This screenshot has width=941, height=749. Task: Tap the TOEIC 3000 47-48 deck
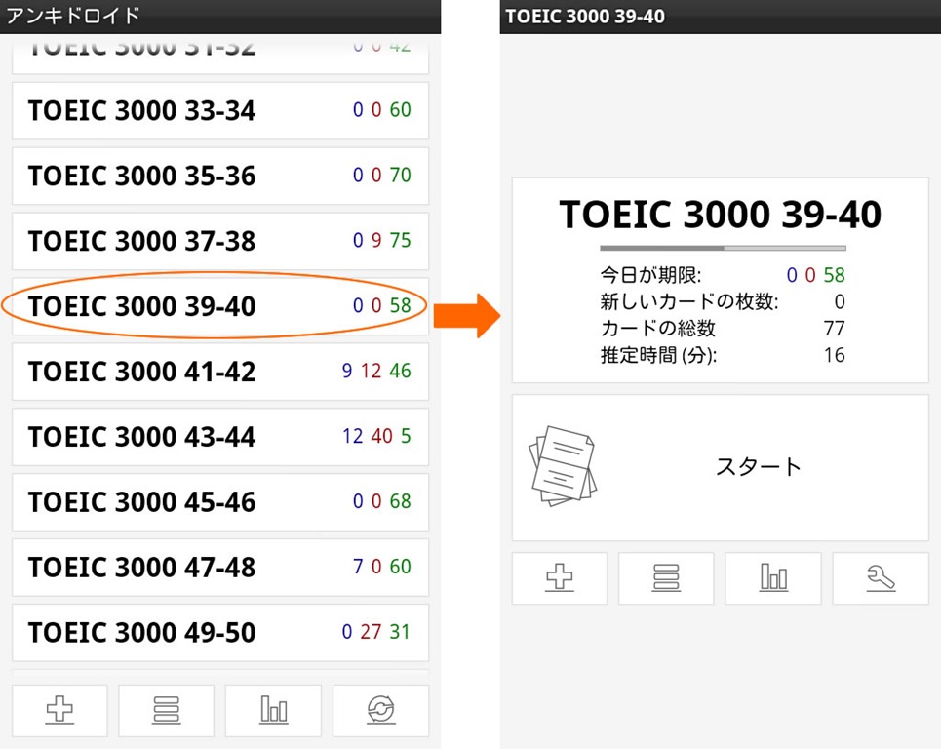click(x=219, y=567)
